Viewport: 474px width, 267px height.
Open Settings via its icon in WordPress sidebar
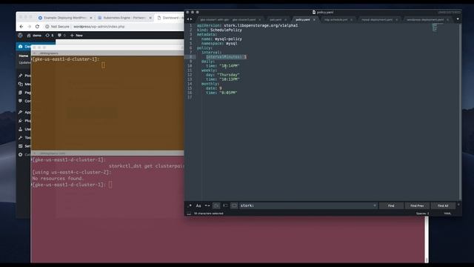tap(21, 146)
